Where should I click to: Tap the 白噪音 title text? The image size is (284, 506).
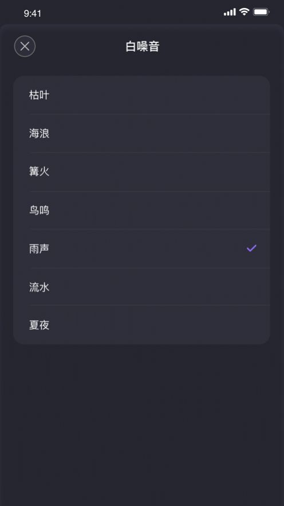143,46
